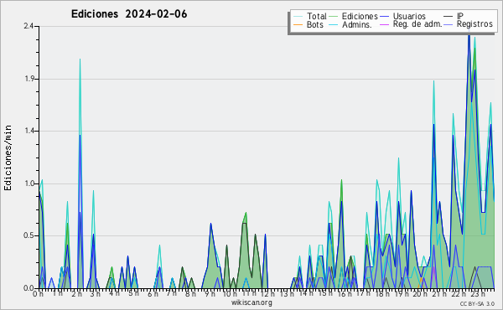Image resolution: width=503 pixels, height=310 pixels.
Task: Select the 'Bots' legend entry
Action: (315, 24)
